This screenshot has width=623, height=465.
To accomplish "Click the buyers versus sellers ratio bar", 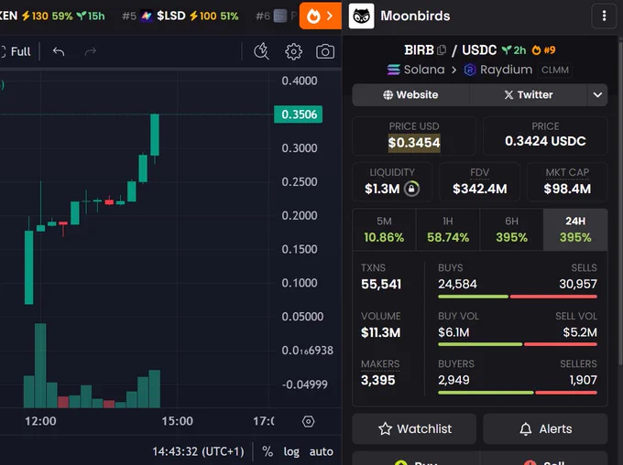I will click(x=518, y=393).
